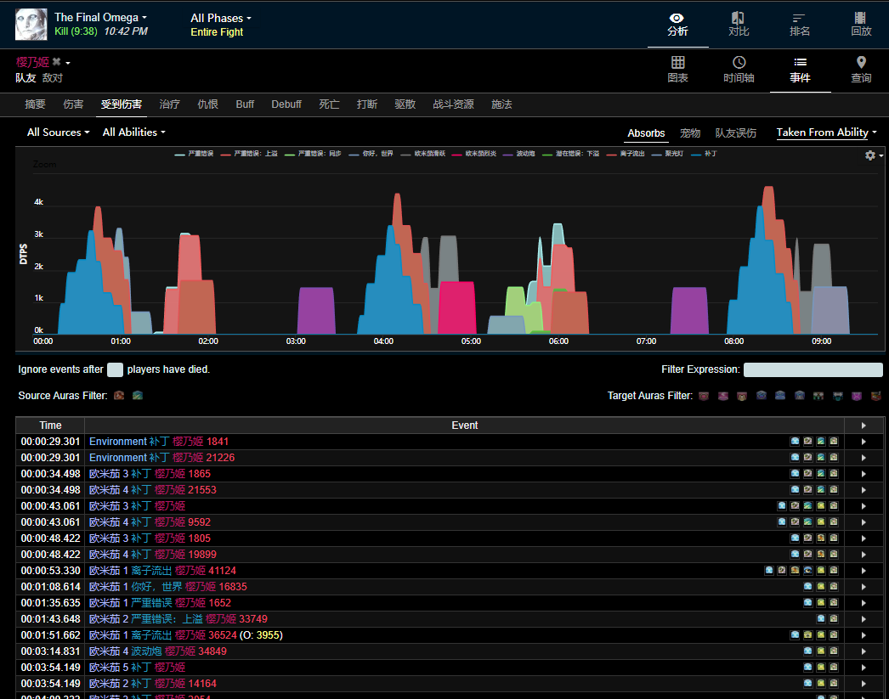
Task: Toggle the 波动炮 legend series in chart
Action: point(520,154)
